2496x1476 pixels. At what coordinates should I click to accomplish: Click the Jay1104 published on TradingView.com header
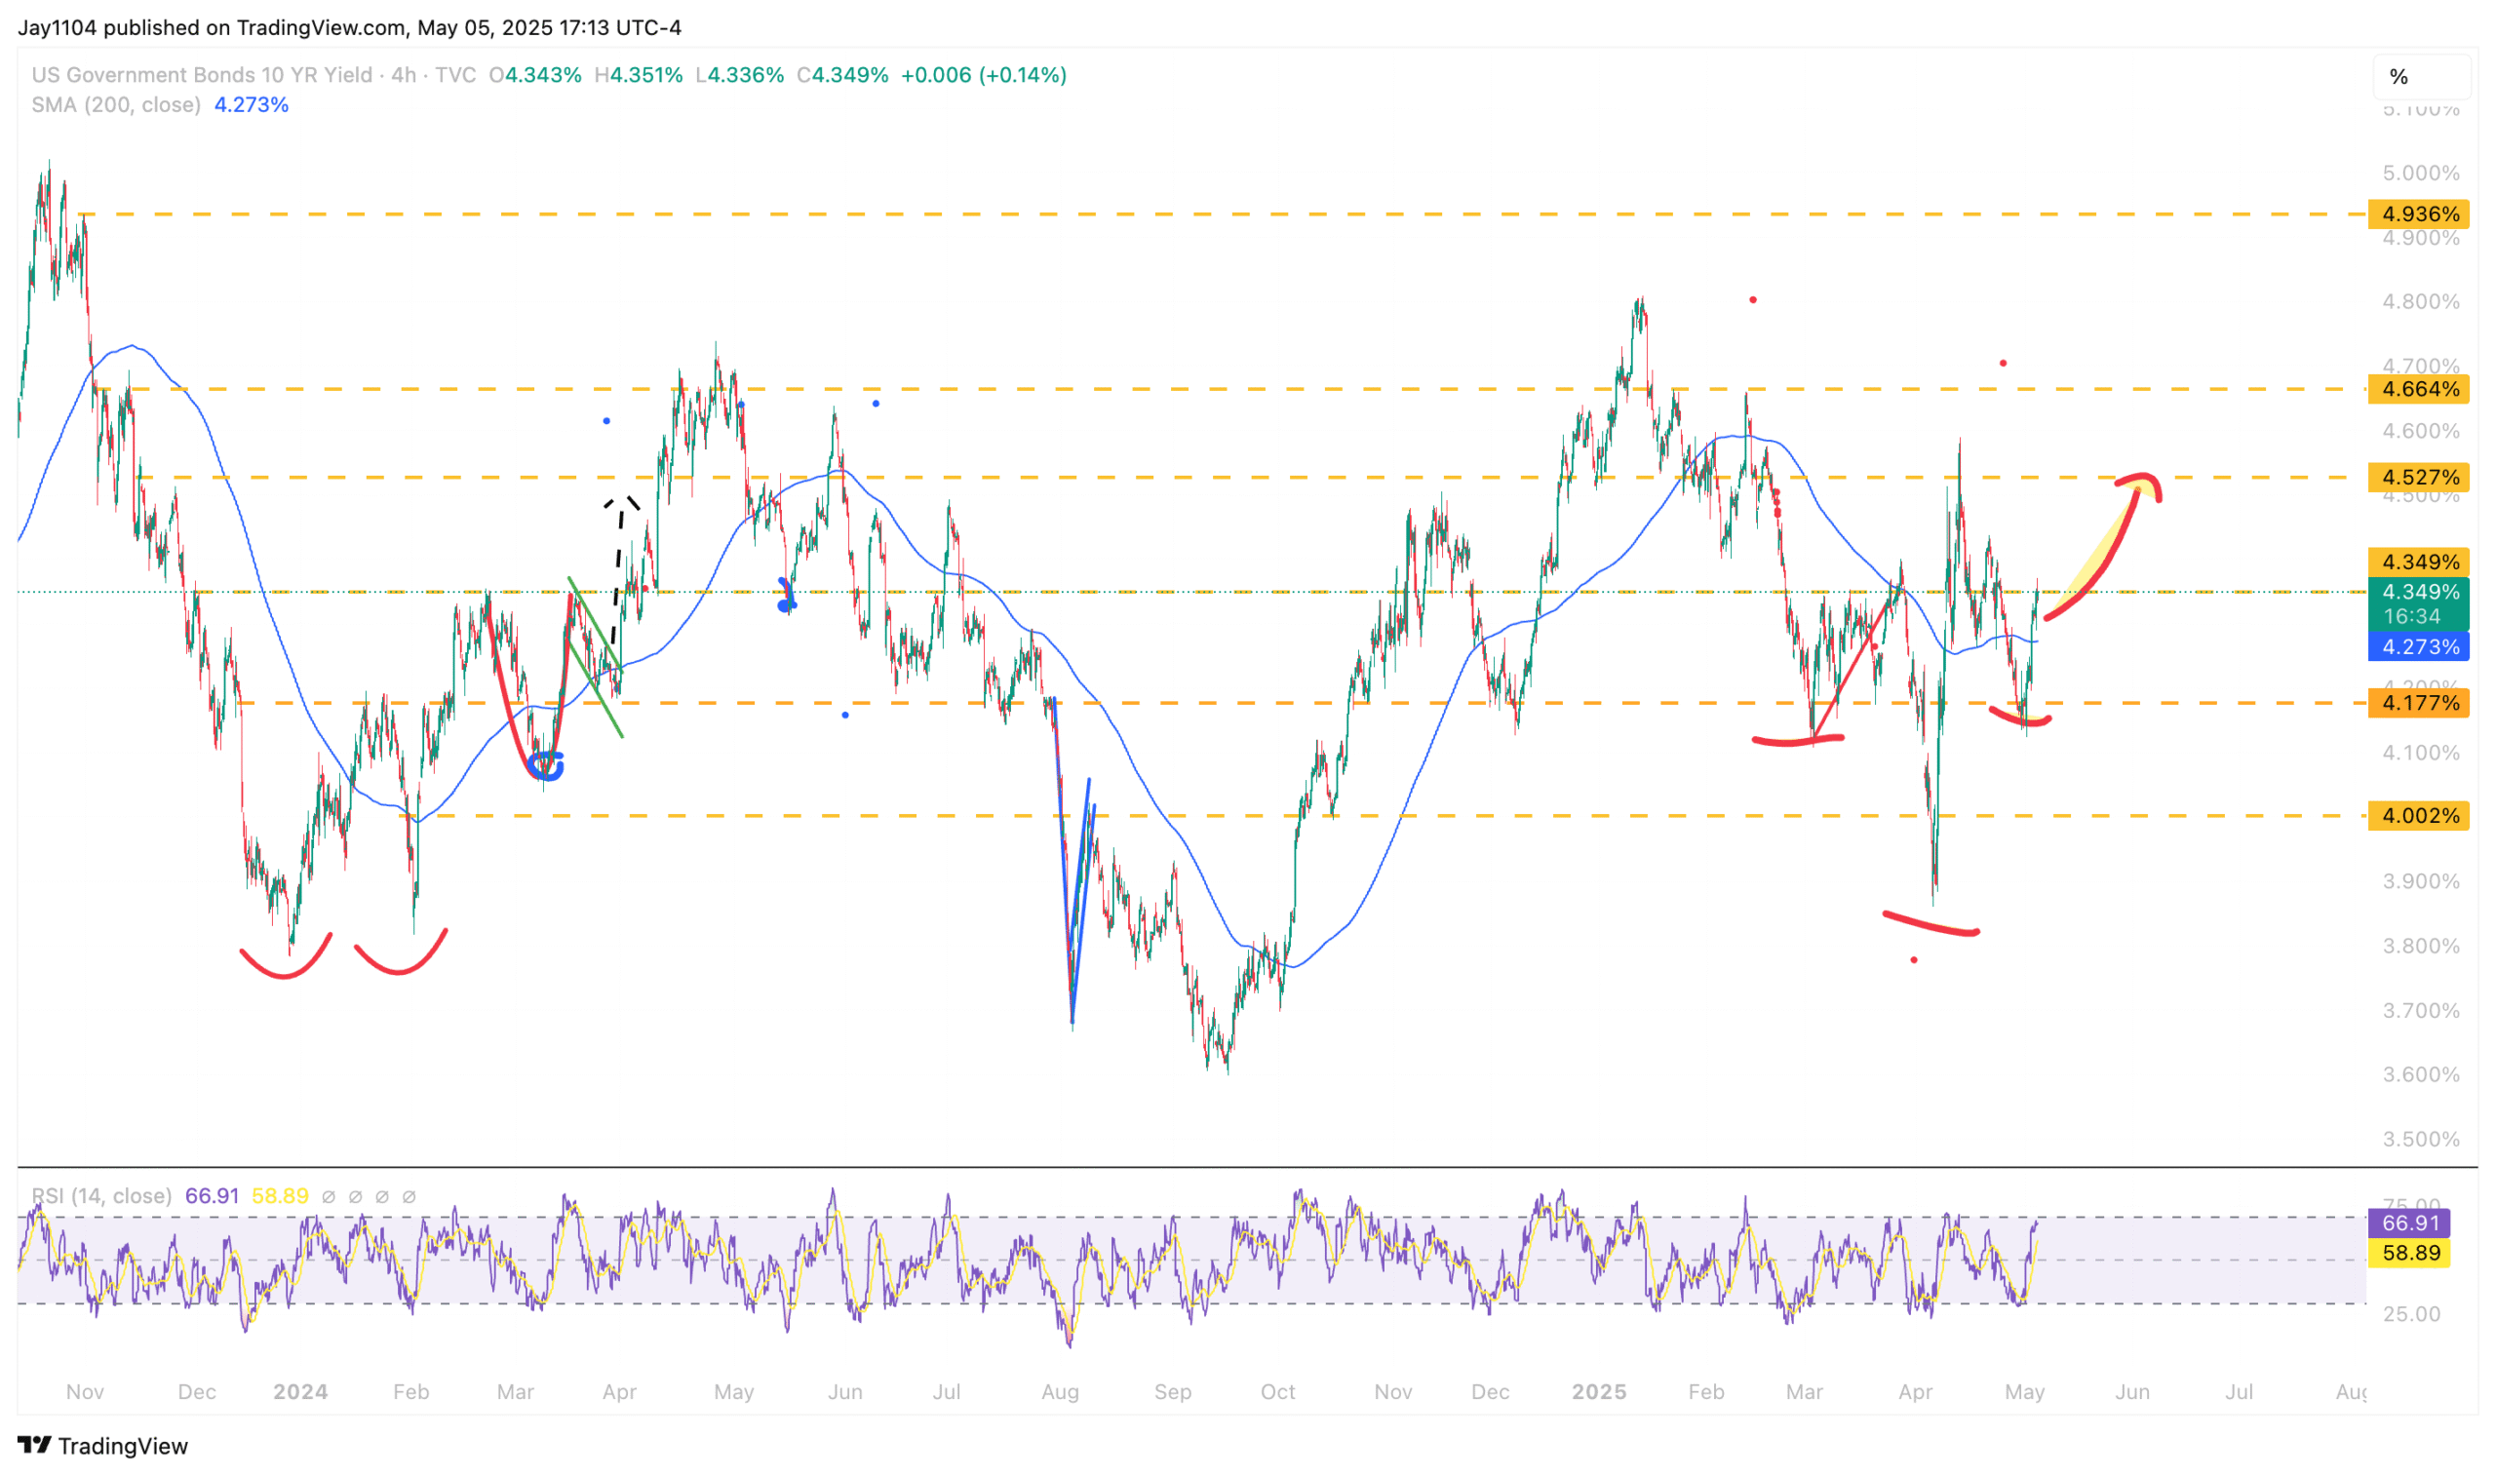pos(349,27)
